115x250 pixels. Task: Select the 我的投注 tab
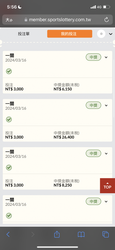pos(69,34)
